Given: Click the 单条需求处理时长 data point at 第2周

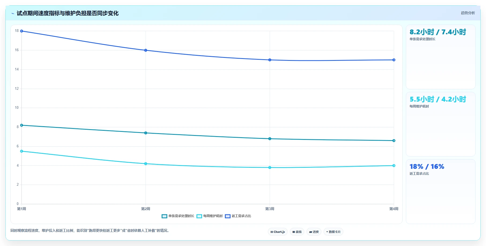Looking at the screenshot, I should tap(146, 133).
